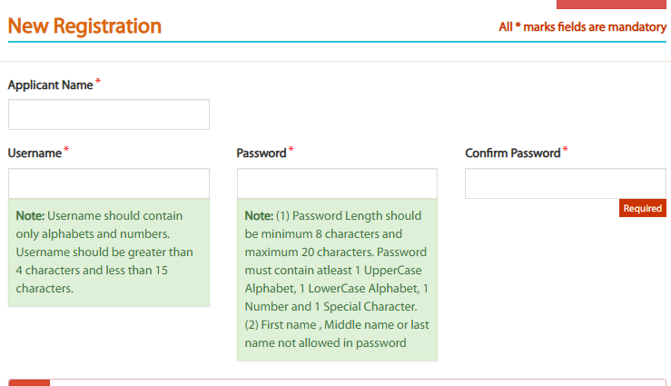Click the green Username note box
The height and width of the screenshot is (386, 671).
109,252
